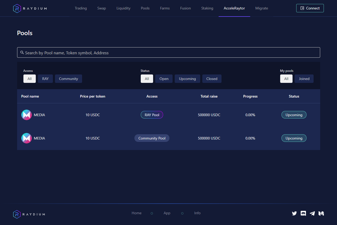Click Pool name column header
337x225 pixels.
(30, 96)
